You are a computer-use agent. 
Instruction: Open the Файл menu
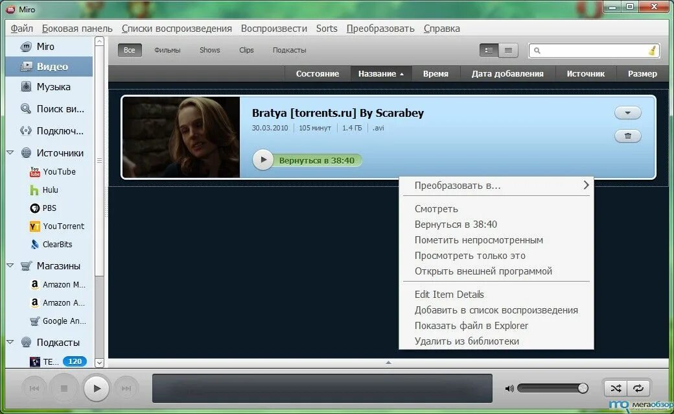tap(22, 29)
